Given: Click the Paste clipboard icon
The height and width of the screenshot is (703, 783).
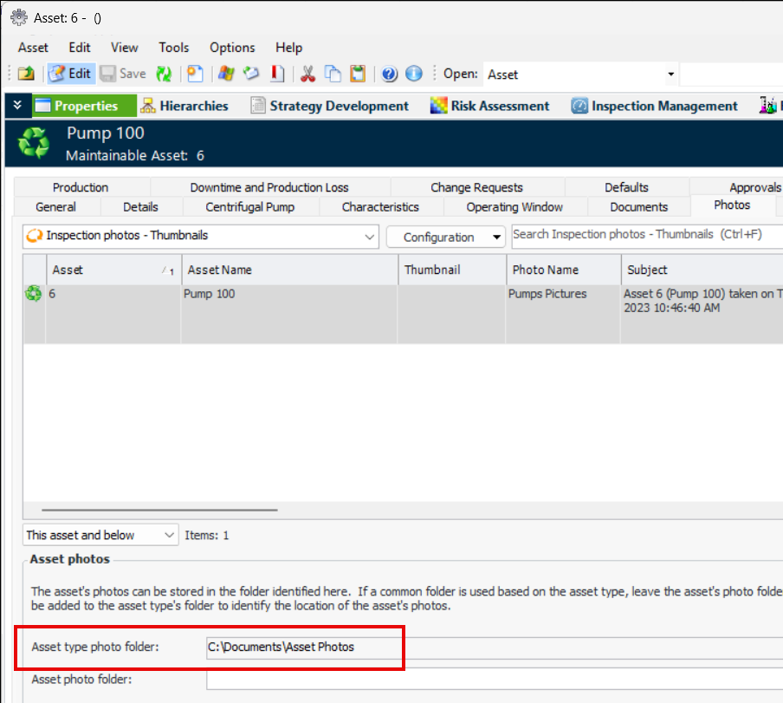Looking at the screenshot, I should (x=358, y=74).
